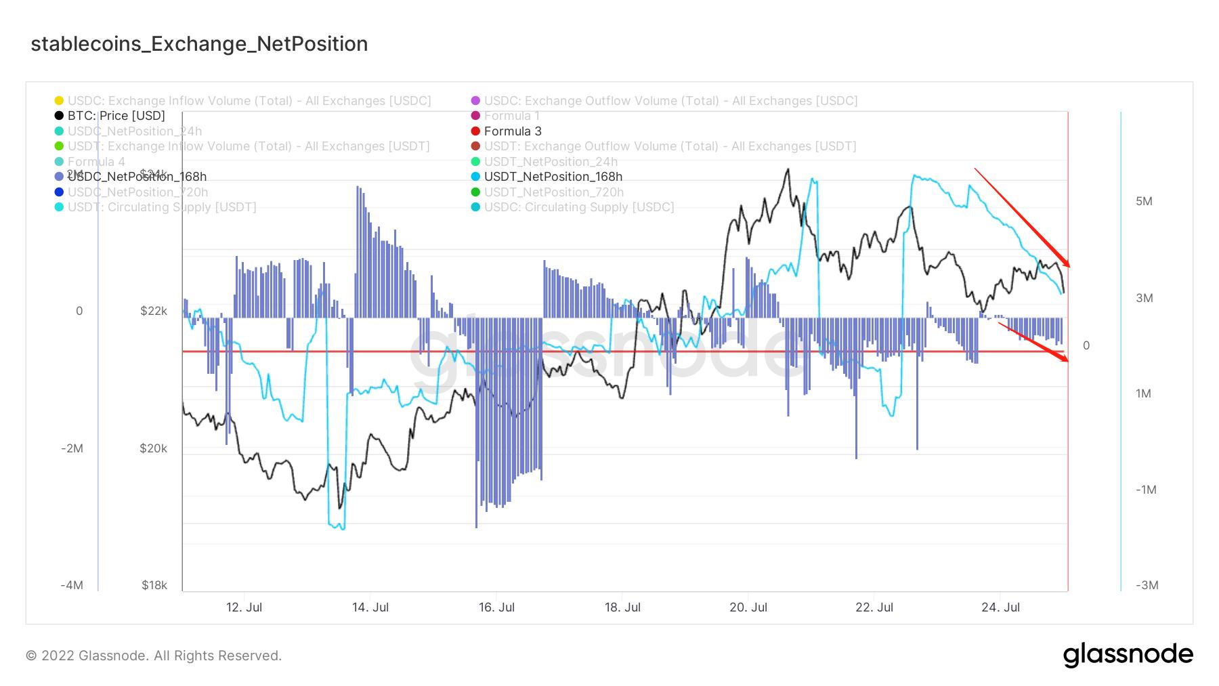The width and height of the screenshot is (1219, 686).
Task: Toggle the BTC: Price [USD] legend series
Action: [116, 116]
